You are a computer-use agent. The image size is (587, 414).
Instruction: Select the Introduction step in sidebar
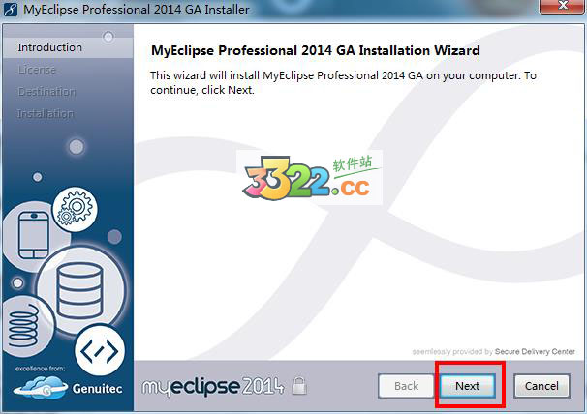coord(49,47)
